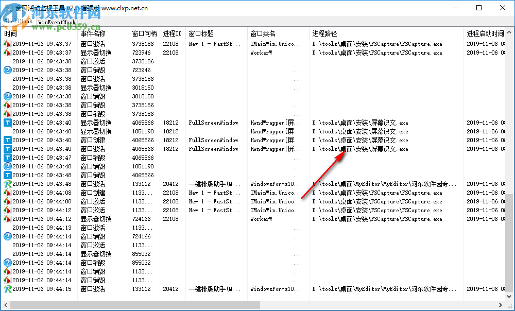
Task: Select the 09:43:38 显示器切换 3018150 row
Action: [x=253, y=88]
